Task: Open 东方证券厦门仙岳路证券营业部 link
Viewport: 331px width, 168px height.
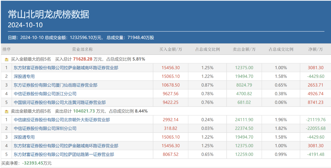Action: tap(55, 85)
